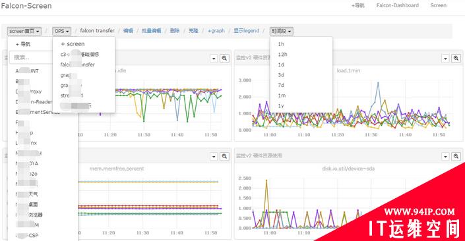465x241 pixels.
Task: Open the magnifier on the mem.memfree.percent graph
Action: (224, 156)
